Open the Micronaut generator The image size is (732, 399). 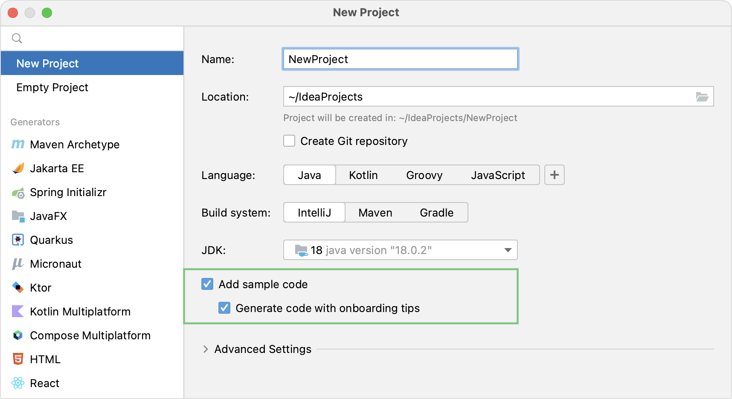(92, 264)
